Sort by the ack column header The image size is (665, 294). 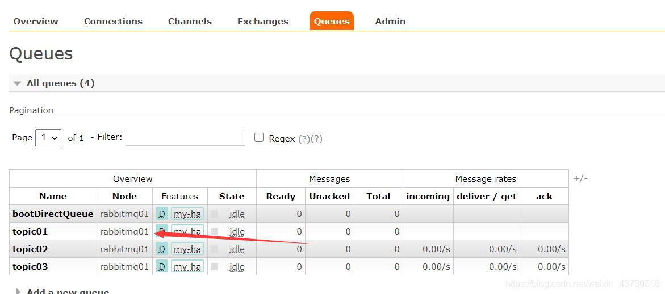[544, 196]
